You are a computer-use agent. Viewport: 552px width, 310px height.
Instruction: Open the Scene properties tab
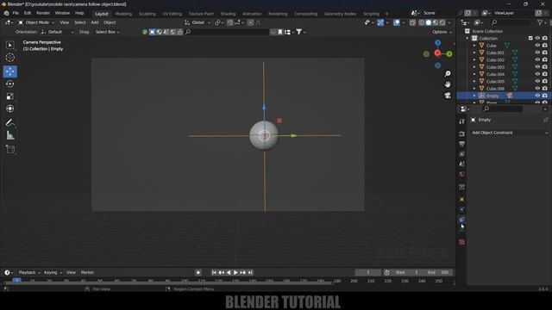(x=462, y=164)
